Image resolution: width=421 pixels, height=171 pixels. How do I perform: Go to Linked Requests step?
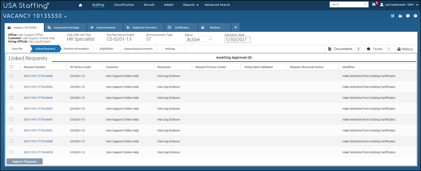[x=45, y=49]
